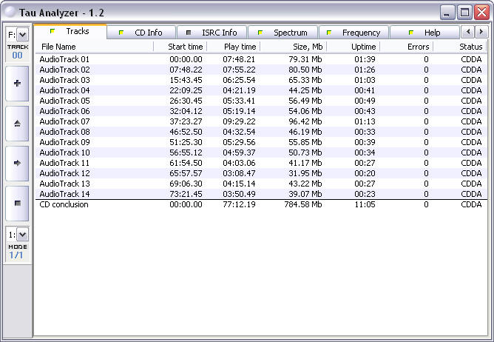Click the Spectrum tab indicator icon
494x342 pixels.
click(260, 33)
